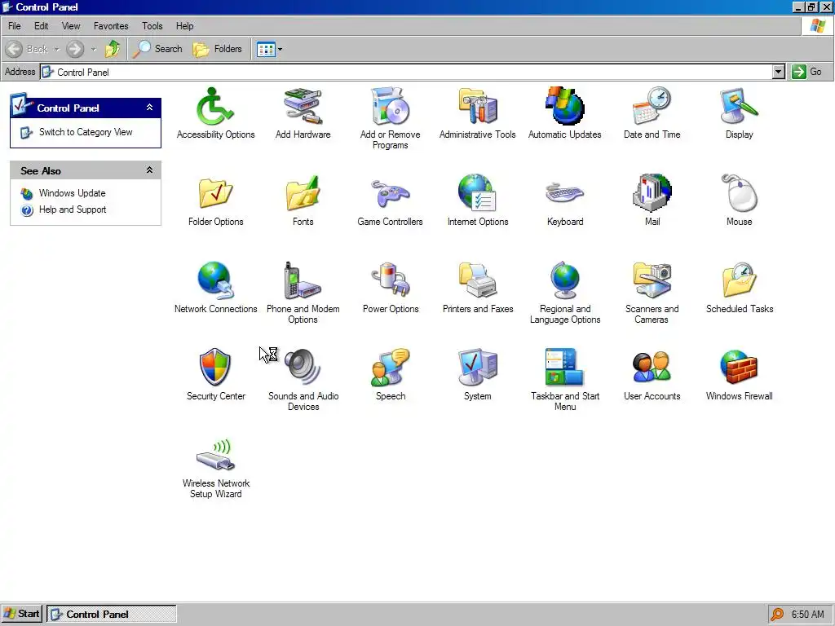Select the Control Panel taskbar button
This screenshot has width=835, height=626.
point(111,614)
